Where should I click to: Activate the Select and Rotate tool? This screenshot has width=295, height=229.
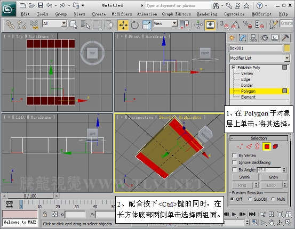[x=134, y=25]
